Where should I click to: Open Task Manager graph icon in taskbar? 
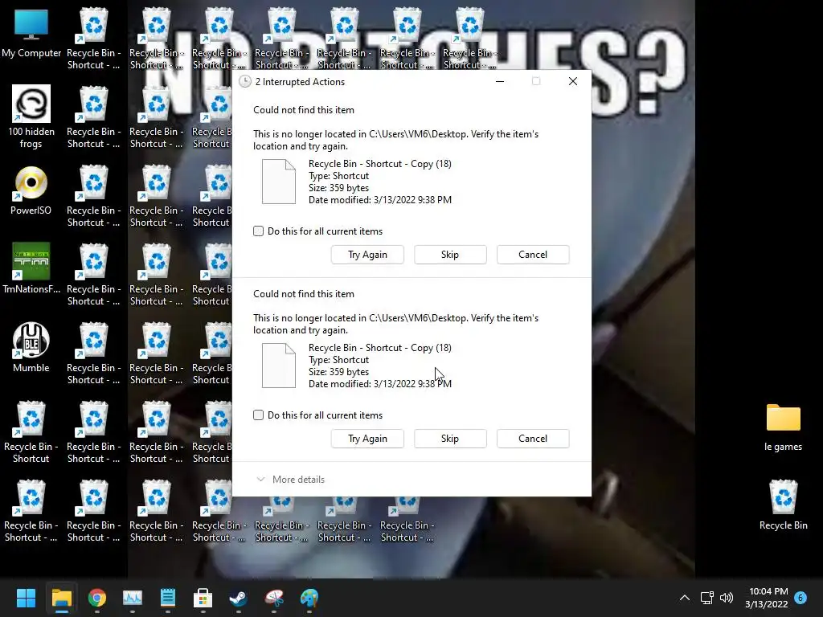coord(133,598)
